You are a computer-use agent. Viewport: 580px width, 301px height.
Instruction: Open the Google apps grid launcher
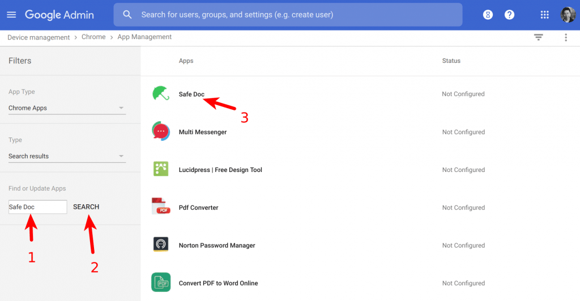pyautogui.click(x=544, y=15)
